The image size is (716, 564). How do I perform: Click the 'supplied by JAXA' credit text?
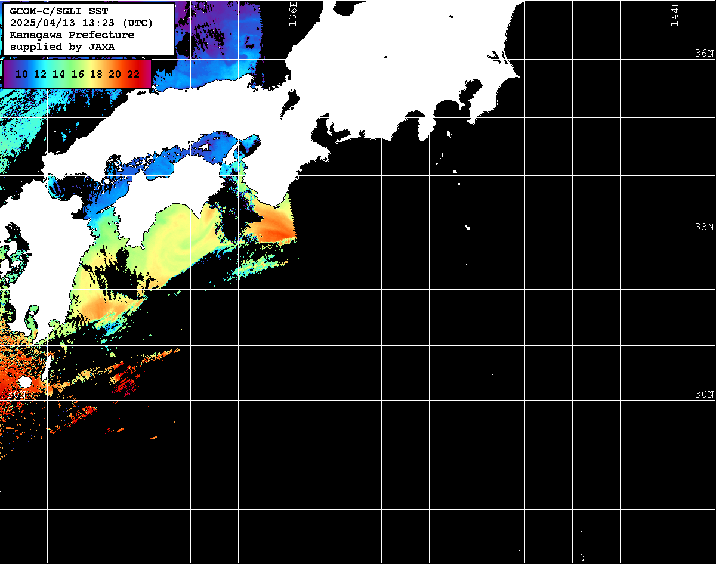point(63,47)
